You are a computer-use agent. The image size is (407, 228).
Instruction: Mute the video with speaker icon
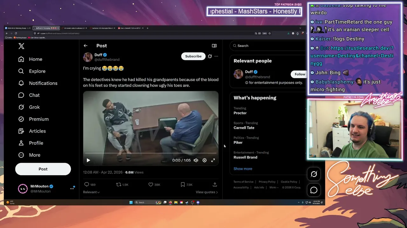tap(196, 160)
